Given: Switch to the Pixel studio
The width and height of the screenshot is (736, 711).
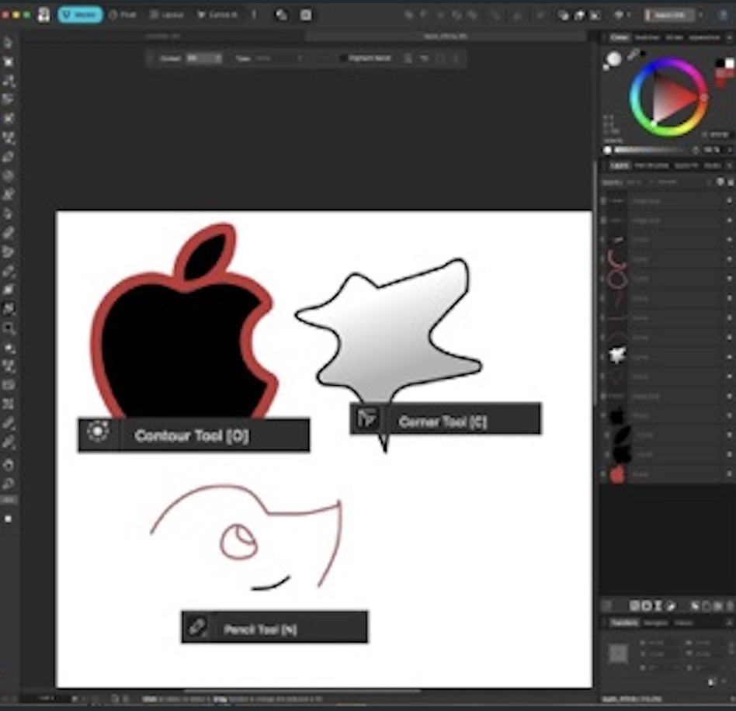Looking at the screenshot, I should click(x=123, y=15).
